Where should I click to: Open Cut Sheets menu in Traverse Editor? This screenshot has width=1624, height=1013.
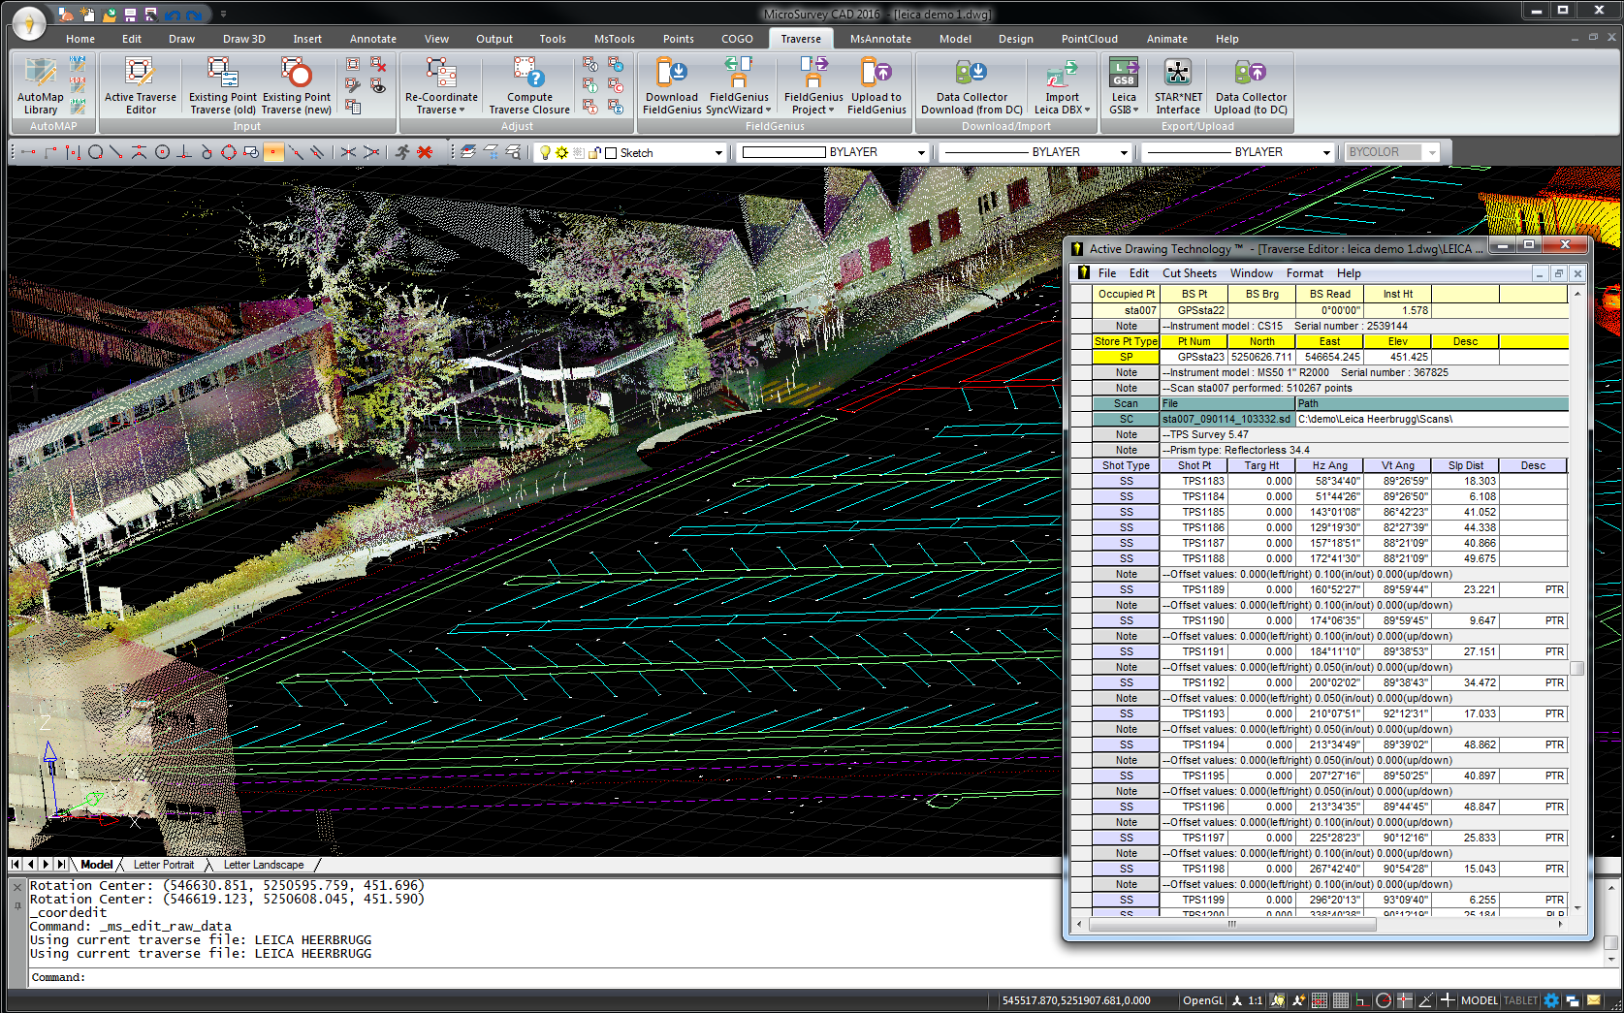(x=1189, y=273)
